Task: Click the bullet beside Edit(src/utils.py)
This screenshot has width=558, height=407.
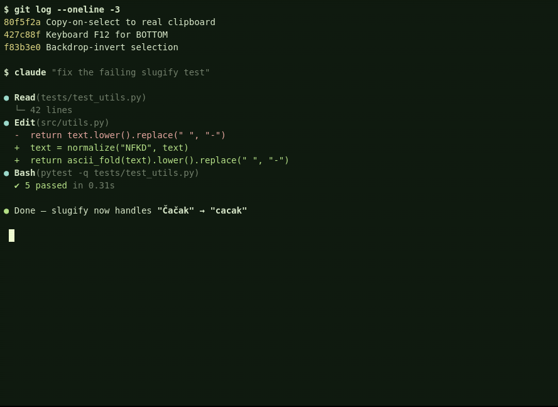Action: pos(6,123)
